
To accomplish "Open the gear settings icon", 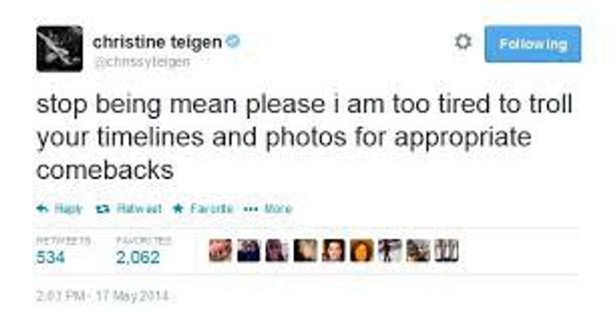I will pos(463,41).
